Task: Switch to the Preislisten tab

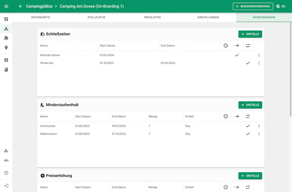Action: (x=152, y=17)
